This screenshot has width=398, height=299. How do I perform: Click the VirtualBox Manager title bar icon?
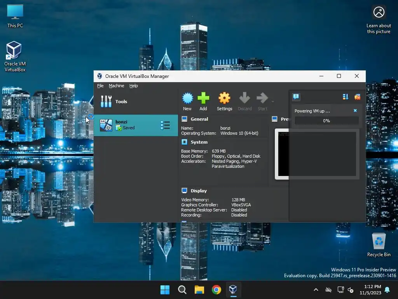point(100,76)
